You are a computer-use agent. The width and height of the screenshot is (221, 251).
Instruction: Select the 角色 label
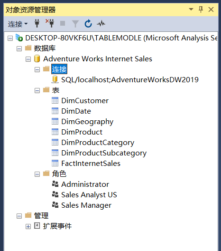[59, 174]
